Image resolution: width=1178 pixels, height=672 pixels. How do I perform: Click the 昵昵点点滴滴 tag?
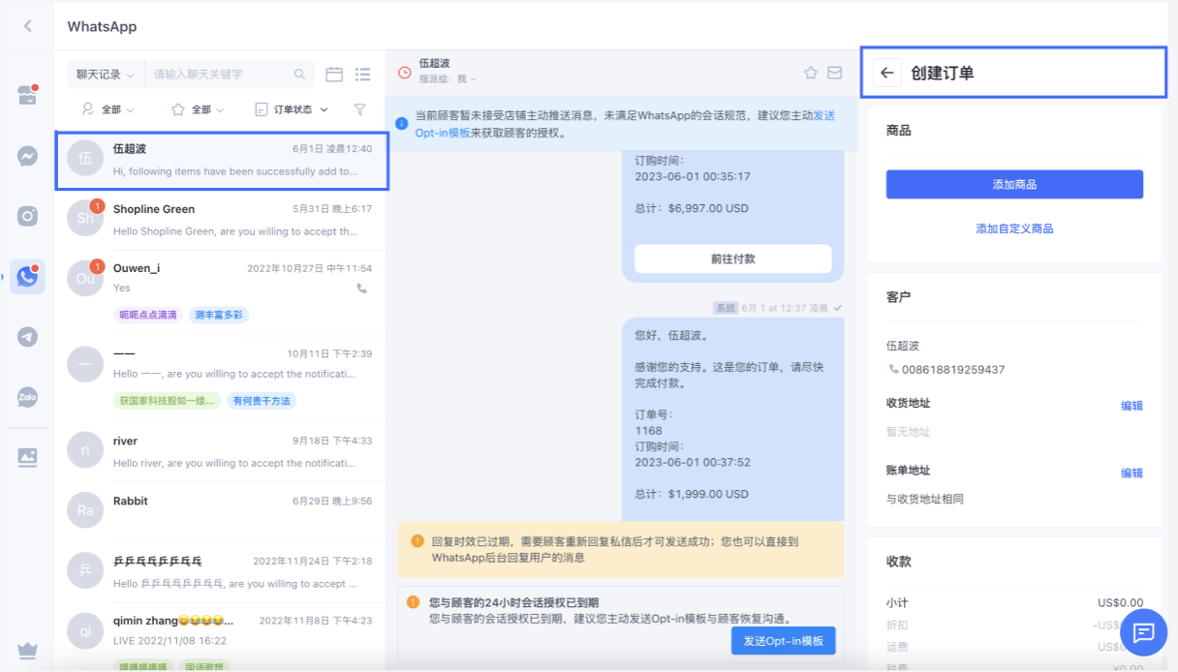pyautogui.click(x=148, y=315)
